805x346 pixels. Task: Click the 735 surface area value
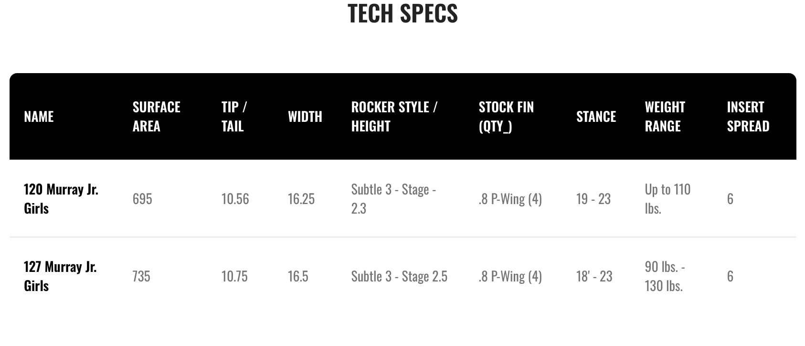pyautogui.click(x=141, y=276)
